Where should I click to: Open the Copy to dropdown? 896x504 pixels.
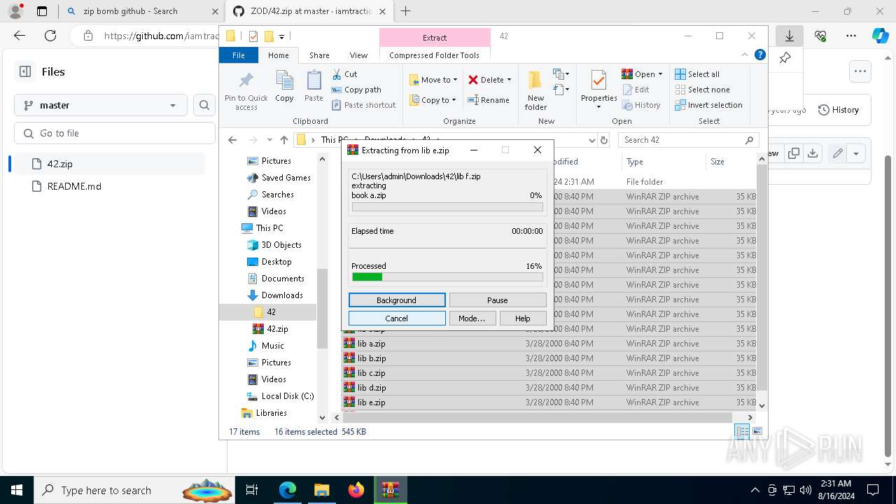point(433,100)
